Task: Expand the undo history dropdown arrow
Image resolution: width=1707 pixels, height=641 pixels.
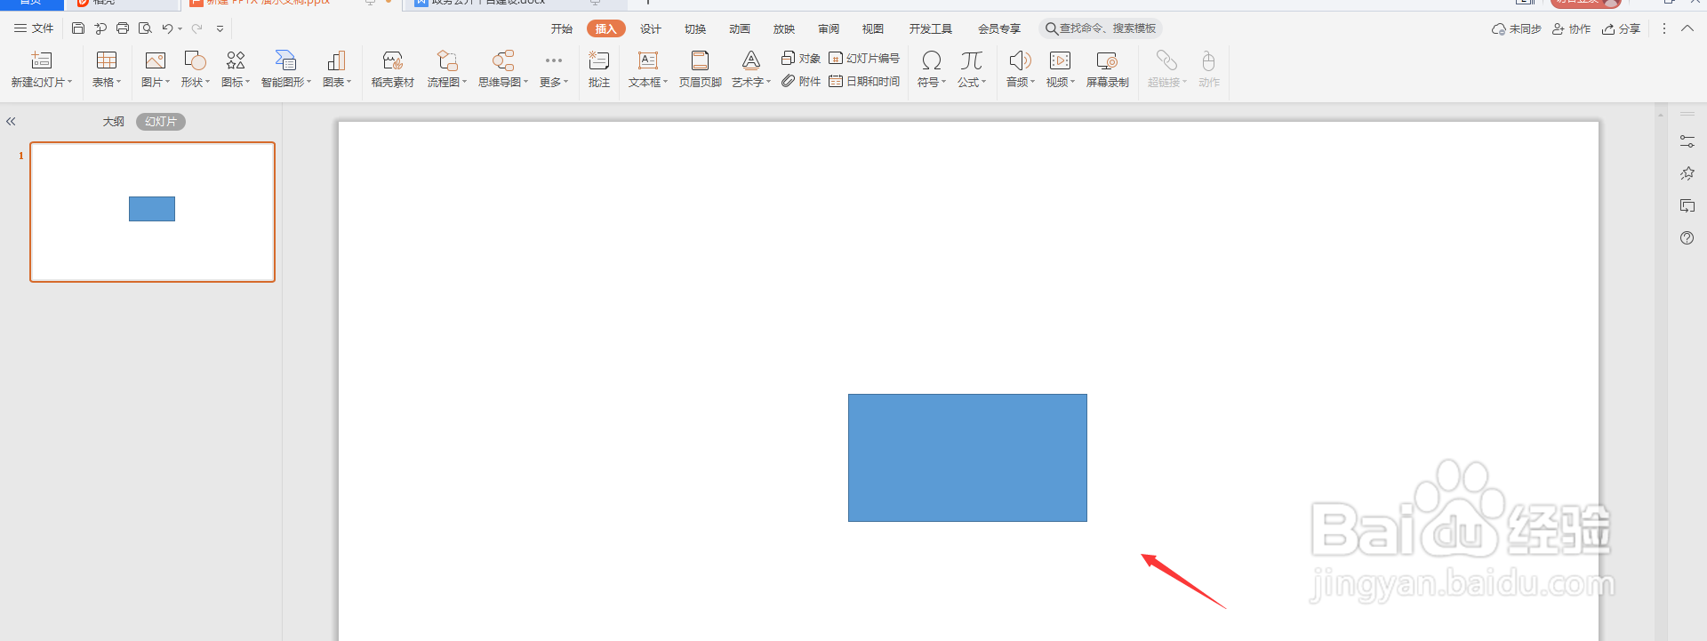Action: [180, 28]
